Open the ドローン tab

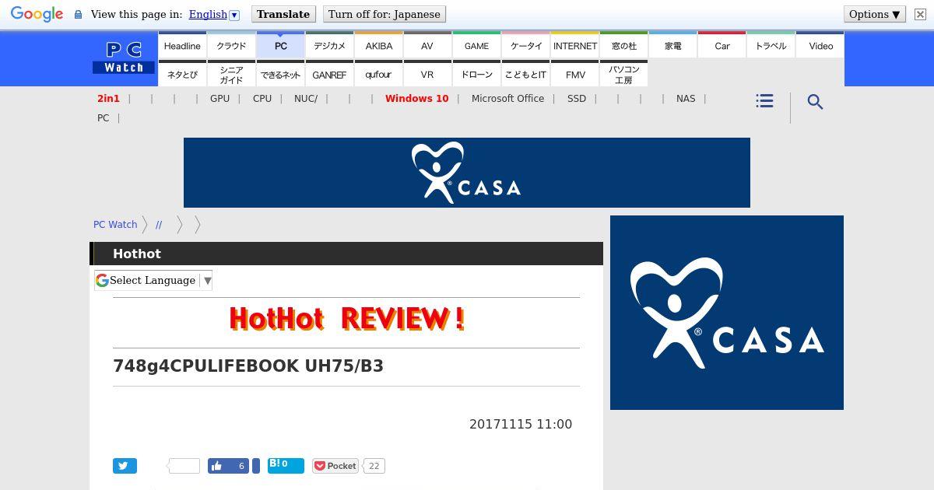476,74
